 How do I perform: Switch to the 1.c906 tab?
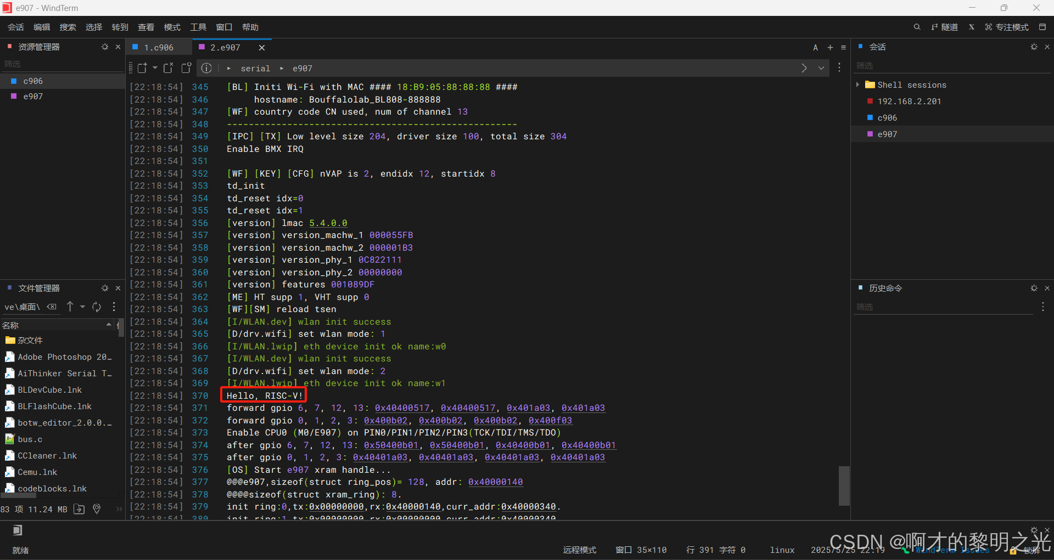click(x=158, y=47)
